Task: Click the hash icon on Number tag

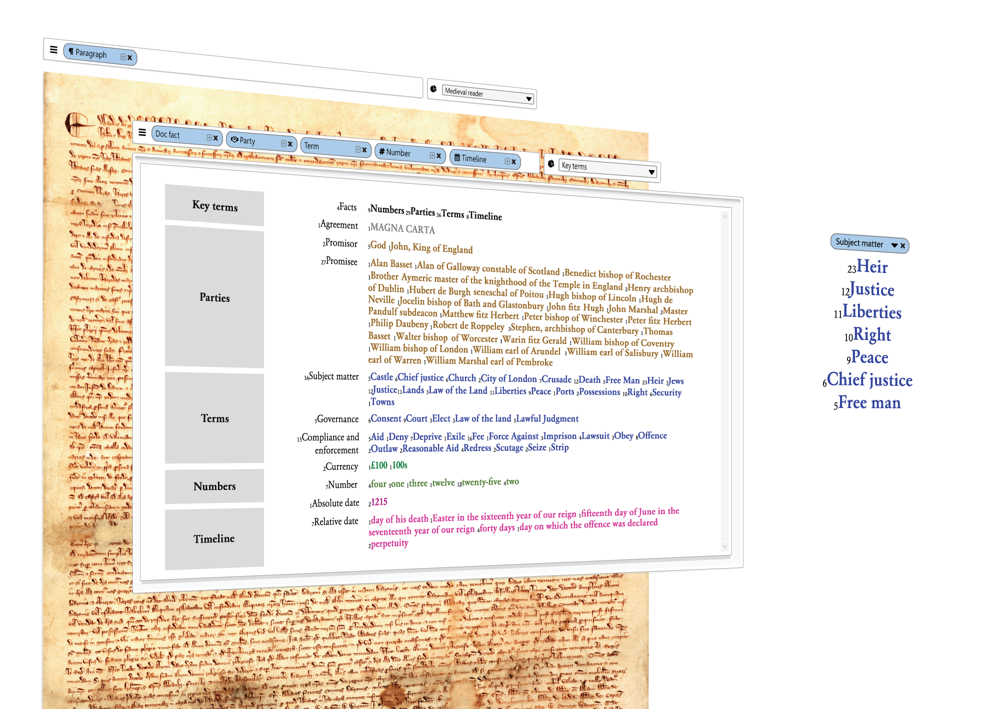Action: click(x=381, y=151)
